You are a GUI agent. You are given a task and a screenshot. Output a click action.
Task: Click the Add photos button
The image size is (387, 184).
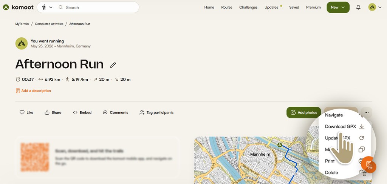[303, 112]
